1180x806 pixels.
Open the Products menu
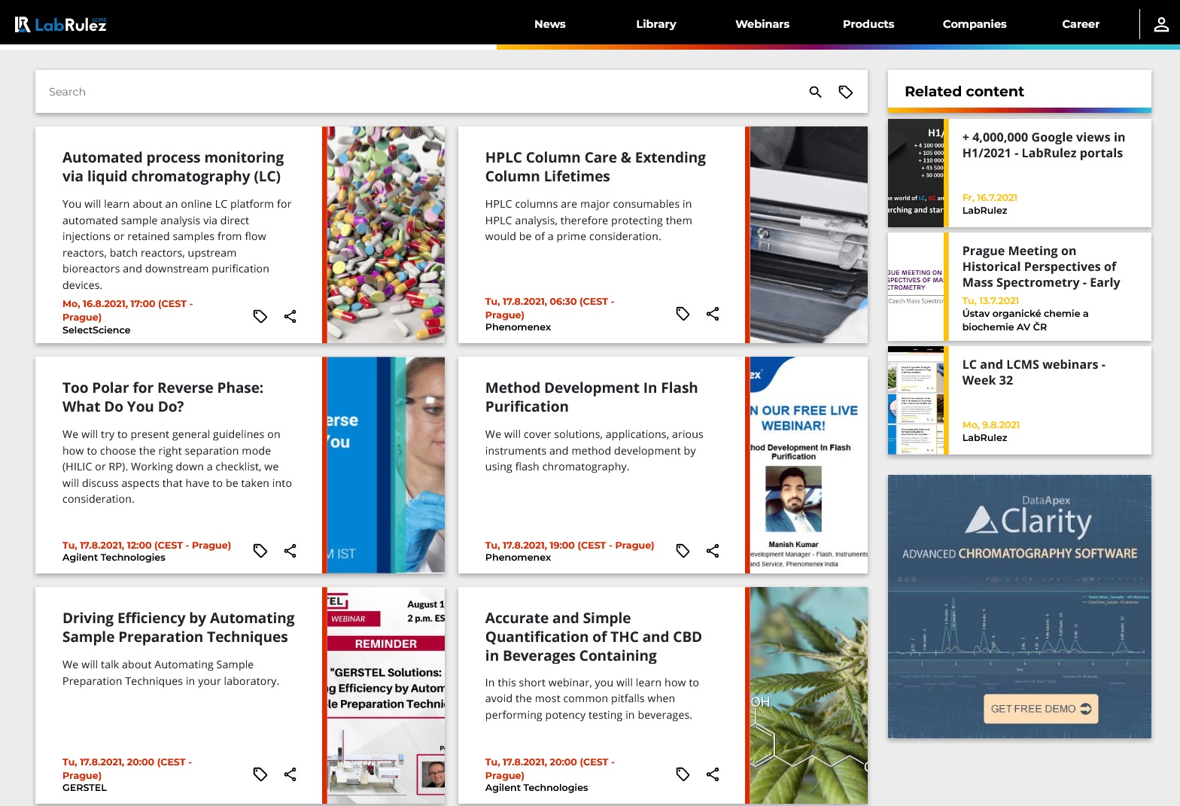[868, 24]
